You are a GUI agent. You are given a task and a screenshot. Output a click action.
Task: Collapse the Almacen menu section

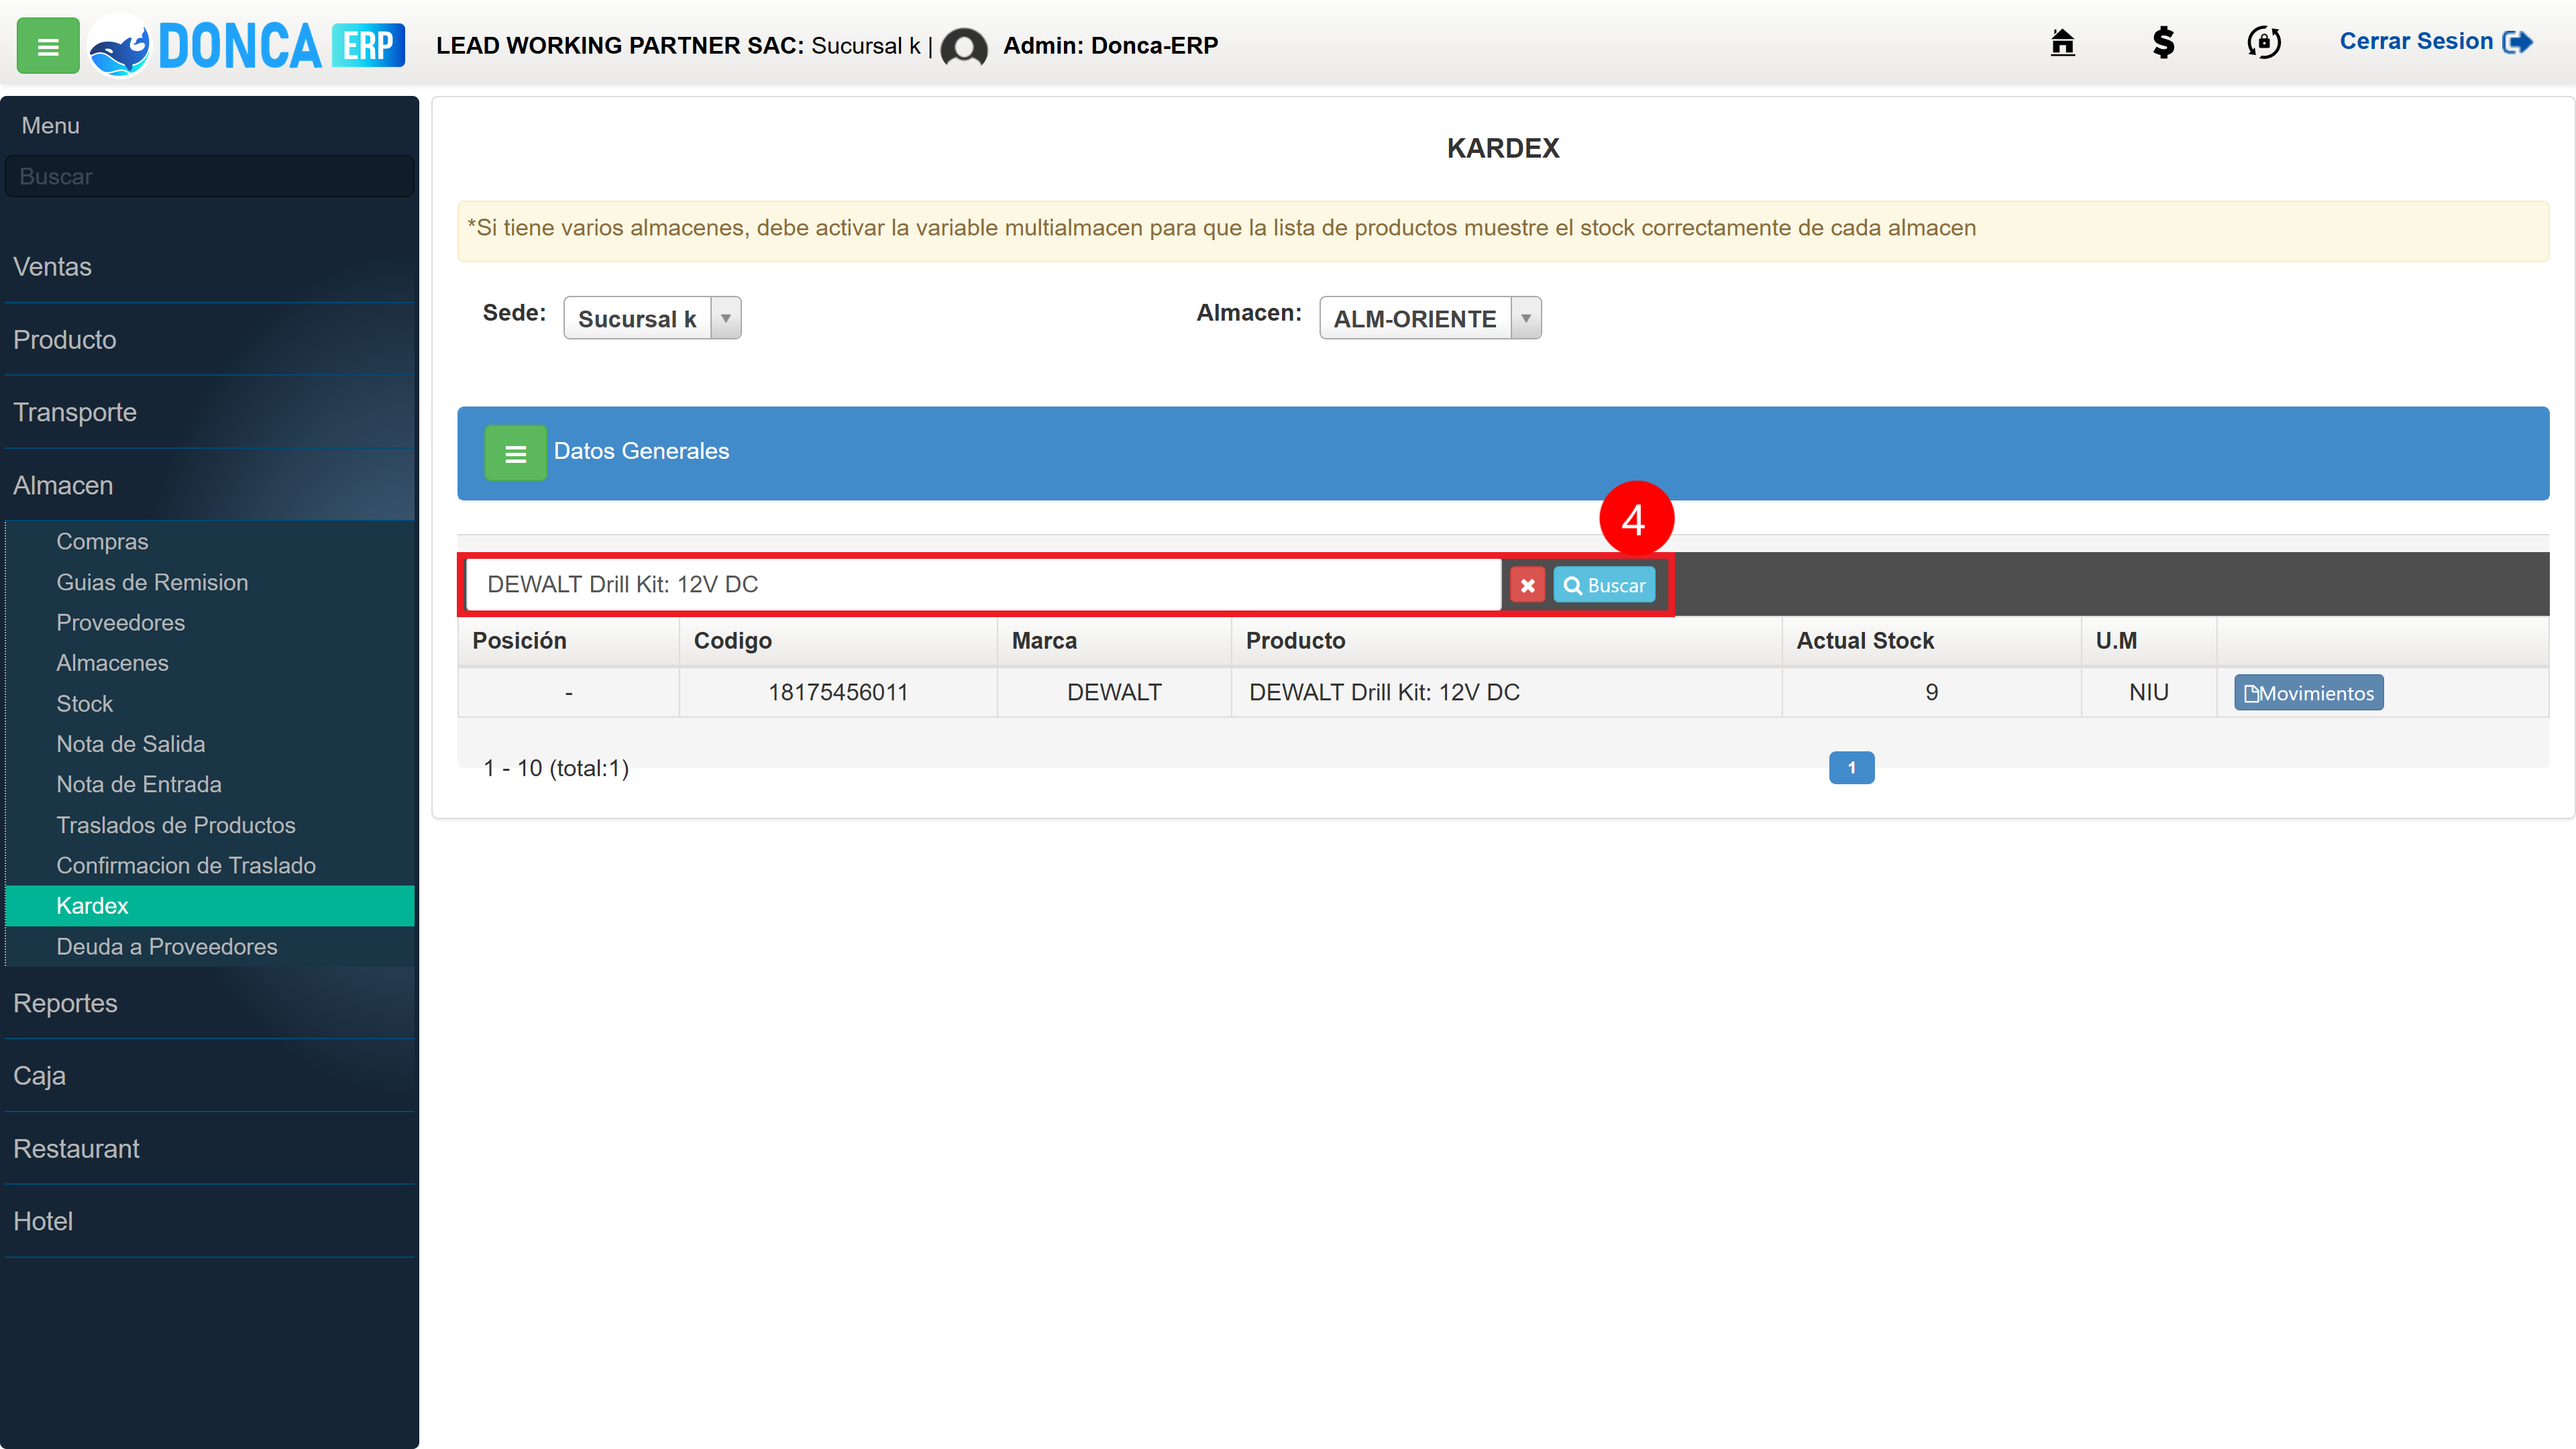coord(209,485)
